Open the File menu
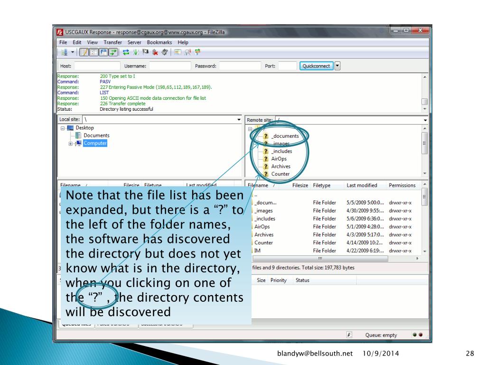Screen dimensions: 486x365 [63, 42]
